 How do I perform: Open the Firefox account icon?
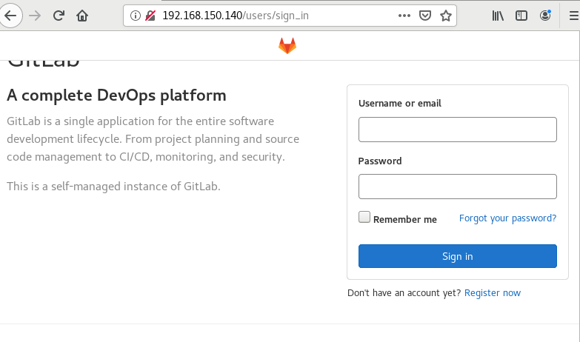point(546,15)
